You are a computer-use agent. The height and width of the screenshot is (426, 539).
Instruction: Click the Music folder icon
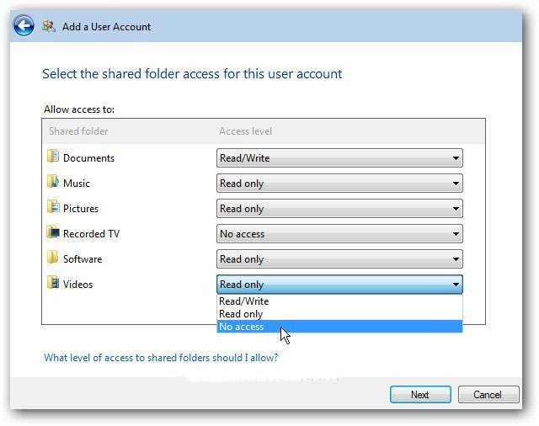click(x=53, y=181)
